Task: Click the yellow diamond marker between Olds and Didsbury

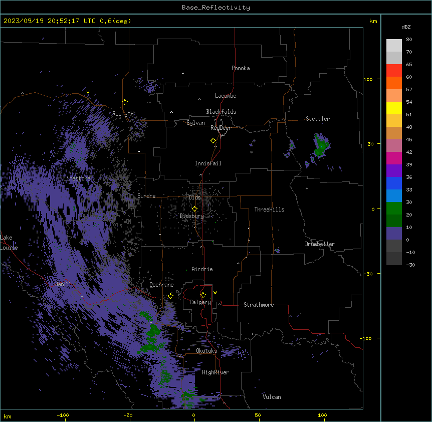Action: point(194,209)
